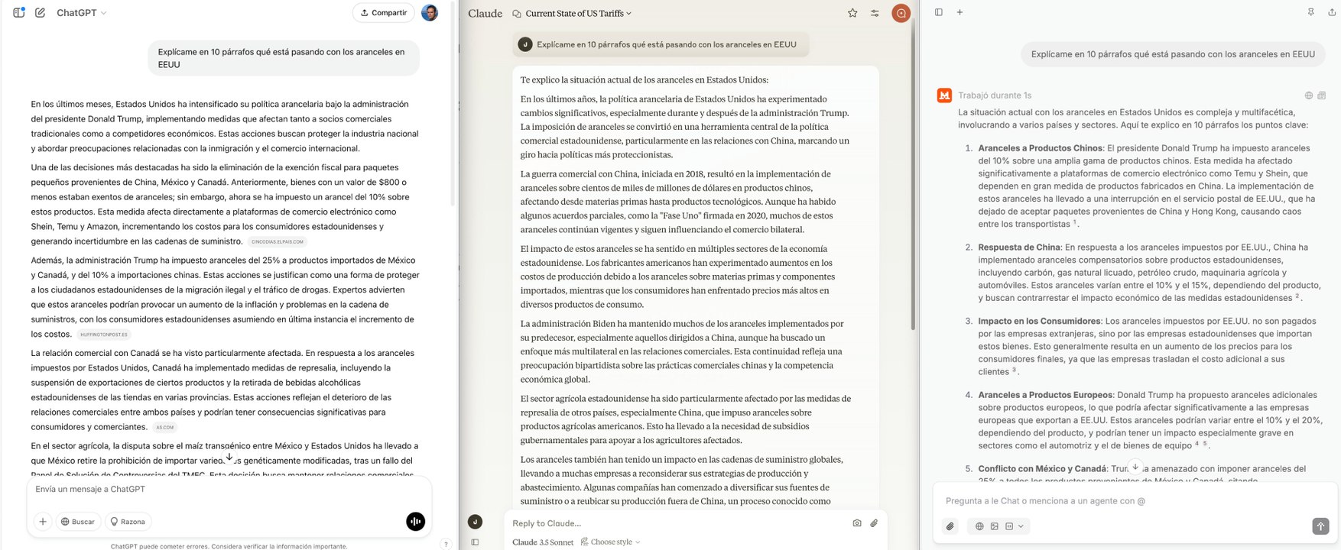Click 'Impacto en los Consumidores' heading

(x=1040, y=321)
